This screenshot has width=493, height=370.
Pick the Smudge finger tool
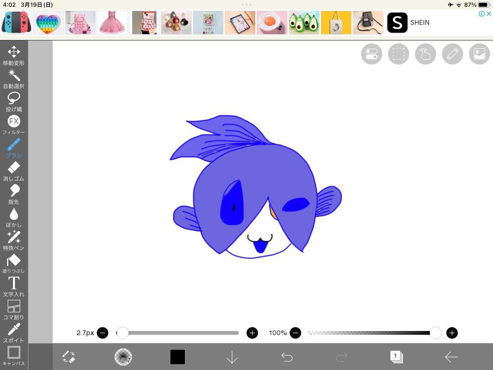point(14,194)
